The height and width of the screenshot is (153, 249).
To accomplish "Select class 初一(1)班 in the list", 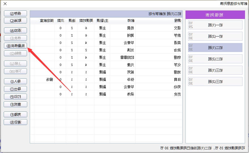I will [215, 25].
